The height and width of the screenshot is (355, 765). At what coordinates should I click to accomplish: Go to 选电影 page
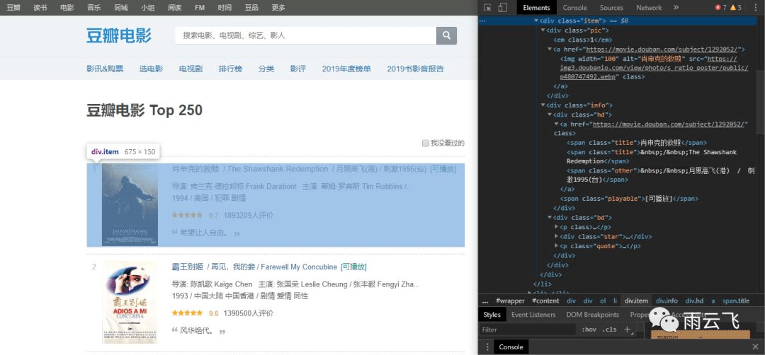(x=151, y=69)
